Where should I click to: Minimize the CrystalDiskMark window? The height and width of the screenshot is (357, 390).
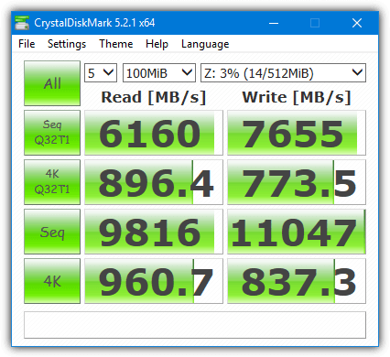[x=274, y=23]
